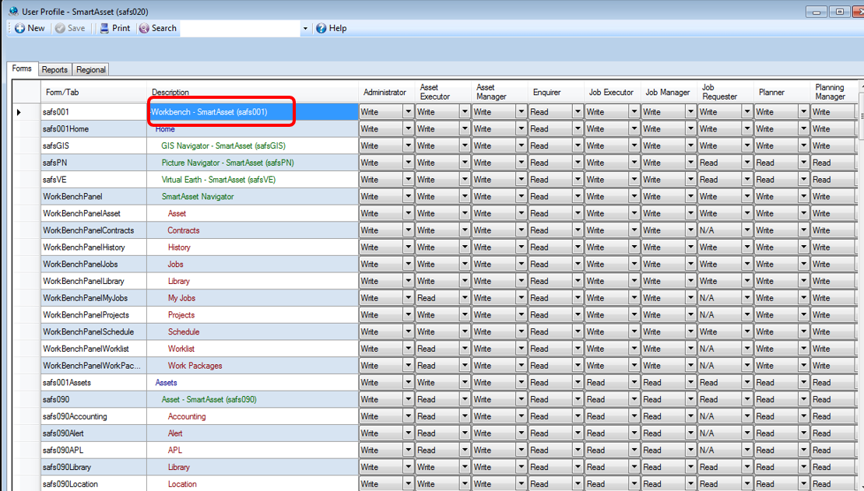The image size is (864, 491).
Task: Click the SmartAsset app icon in title bar
Action: tap(14, 11)
